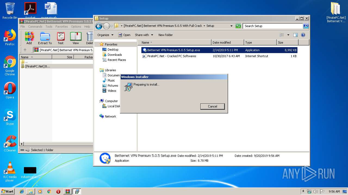The image size is (348, 195).
Task: Click the volume tray icon
Action: [315, 191]
